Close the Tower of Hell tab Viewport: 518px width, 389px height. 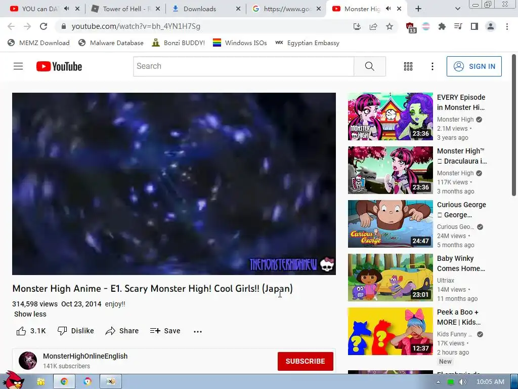tap(158, 9)
